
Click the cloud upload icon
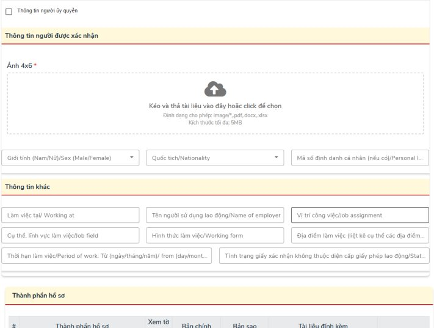215,89
